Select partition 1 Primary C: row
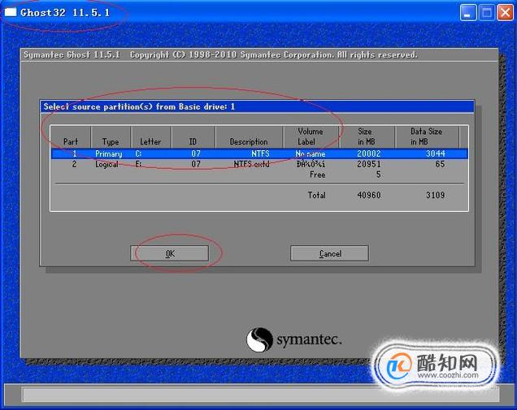Viewport: 517px width, 410px height. point(259,153)
